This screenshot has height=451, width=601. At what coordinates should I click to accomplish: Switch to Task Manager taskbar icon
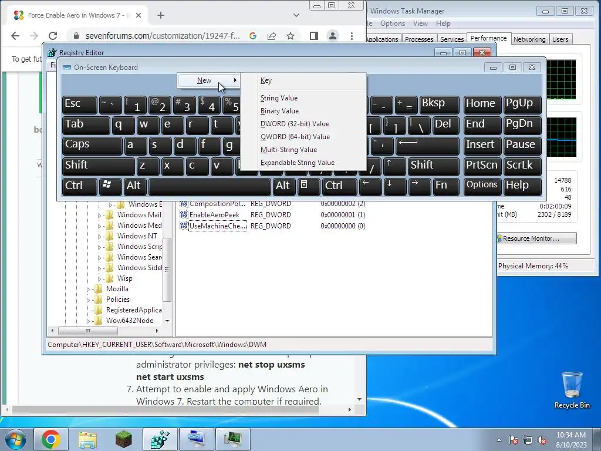pos(232,439)
